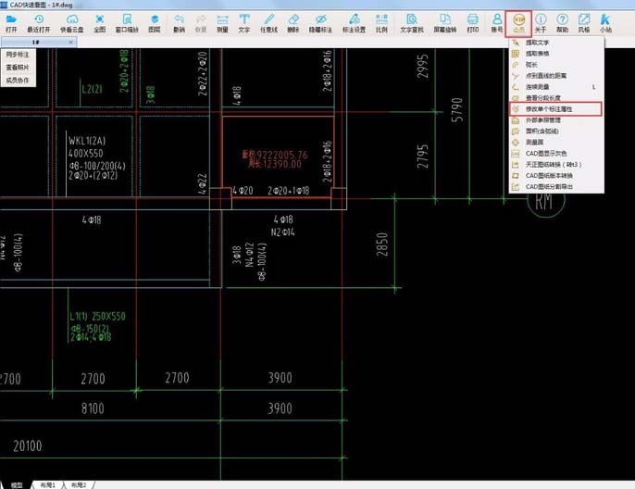Open the 文字查找 text search tool

(x=412, y=23)
